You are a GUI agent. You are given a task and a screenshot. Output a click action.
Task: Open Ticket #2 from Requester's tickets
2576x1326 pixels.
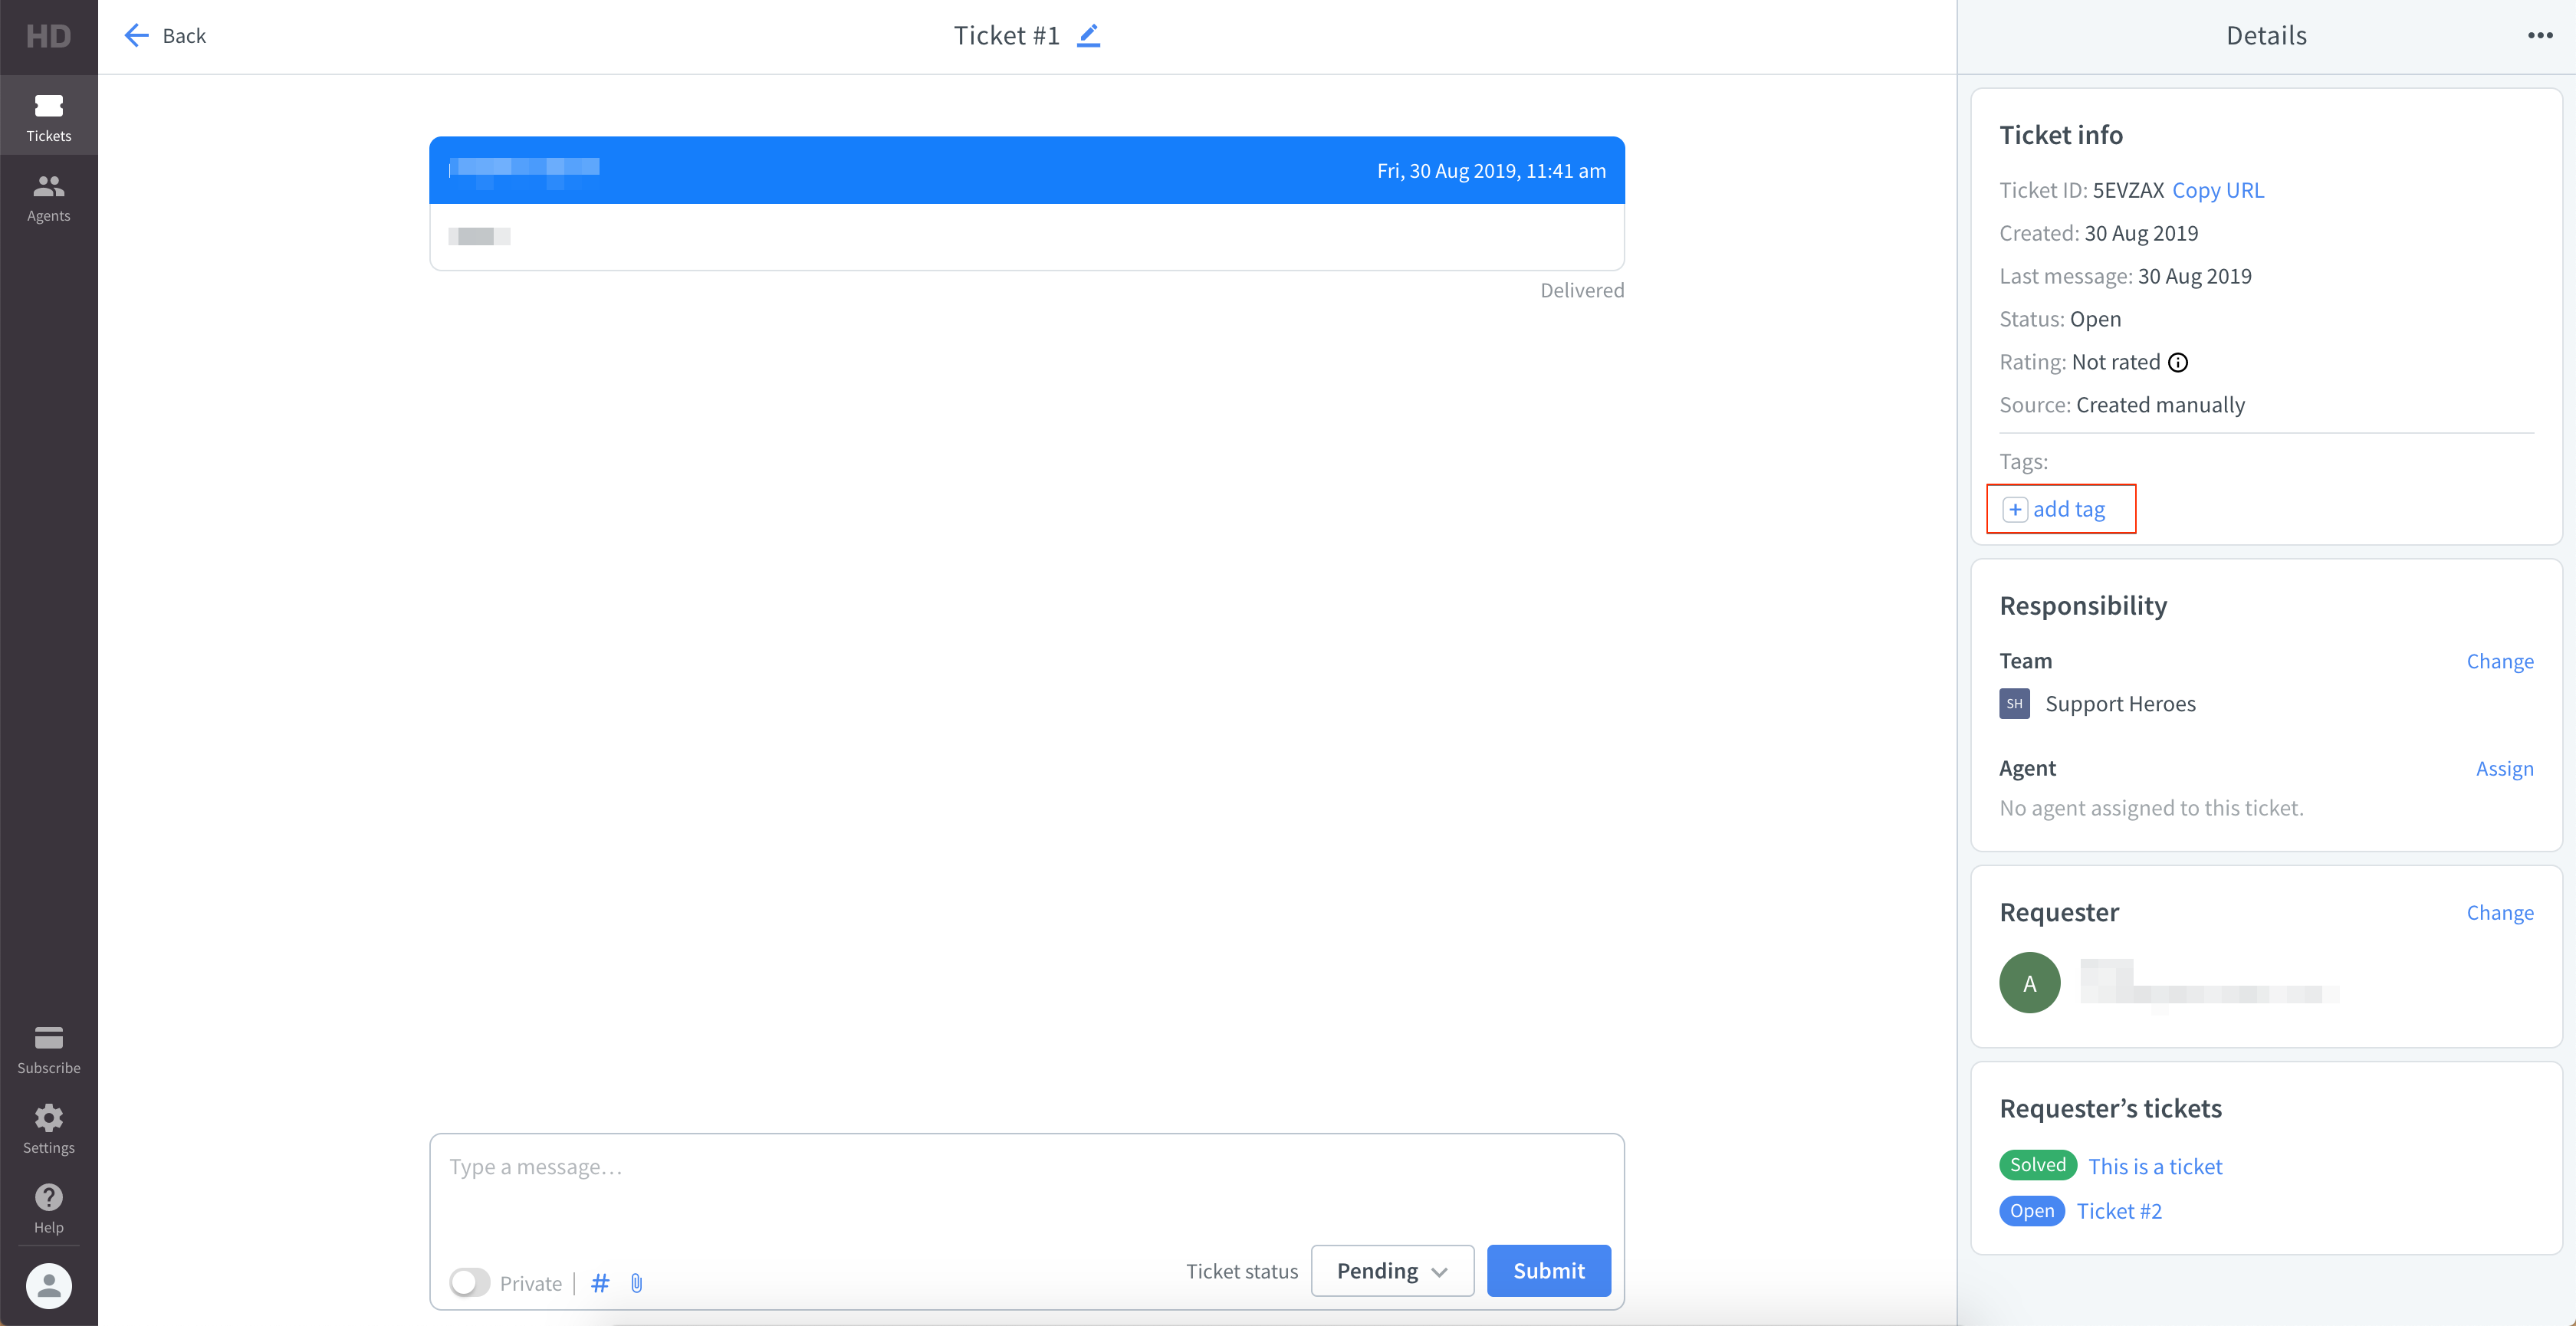[x=2119, y=1210]
